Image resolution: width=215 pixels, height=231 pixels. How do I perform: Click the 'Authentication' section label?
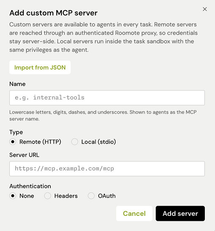point(30,186)
